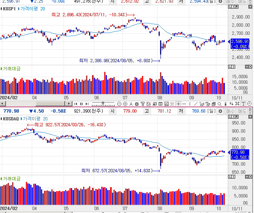
Task: Click the zoom out minus icon
Action: pos(119,104)
